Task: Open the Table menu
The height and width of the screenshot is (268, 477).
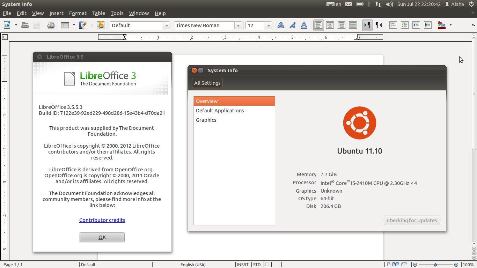Action: pyautogui.click(x=99, y=13)
